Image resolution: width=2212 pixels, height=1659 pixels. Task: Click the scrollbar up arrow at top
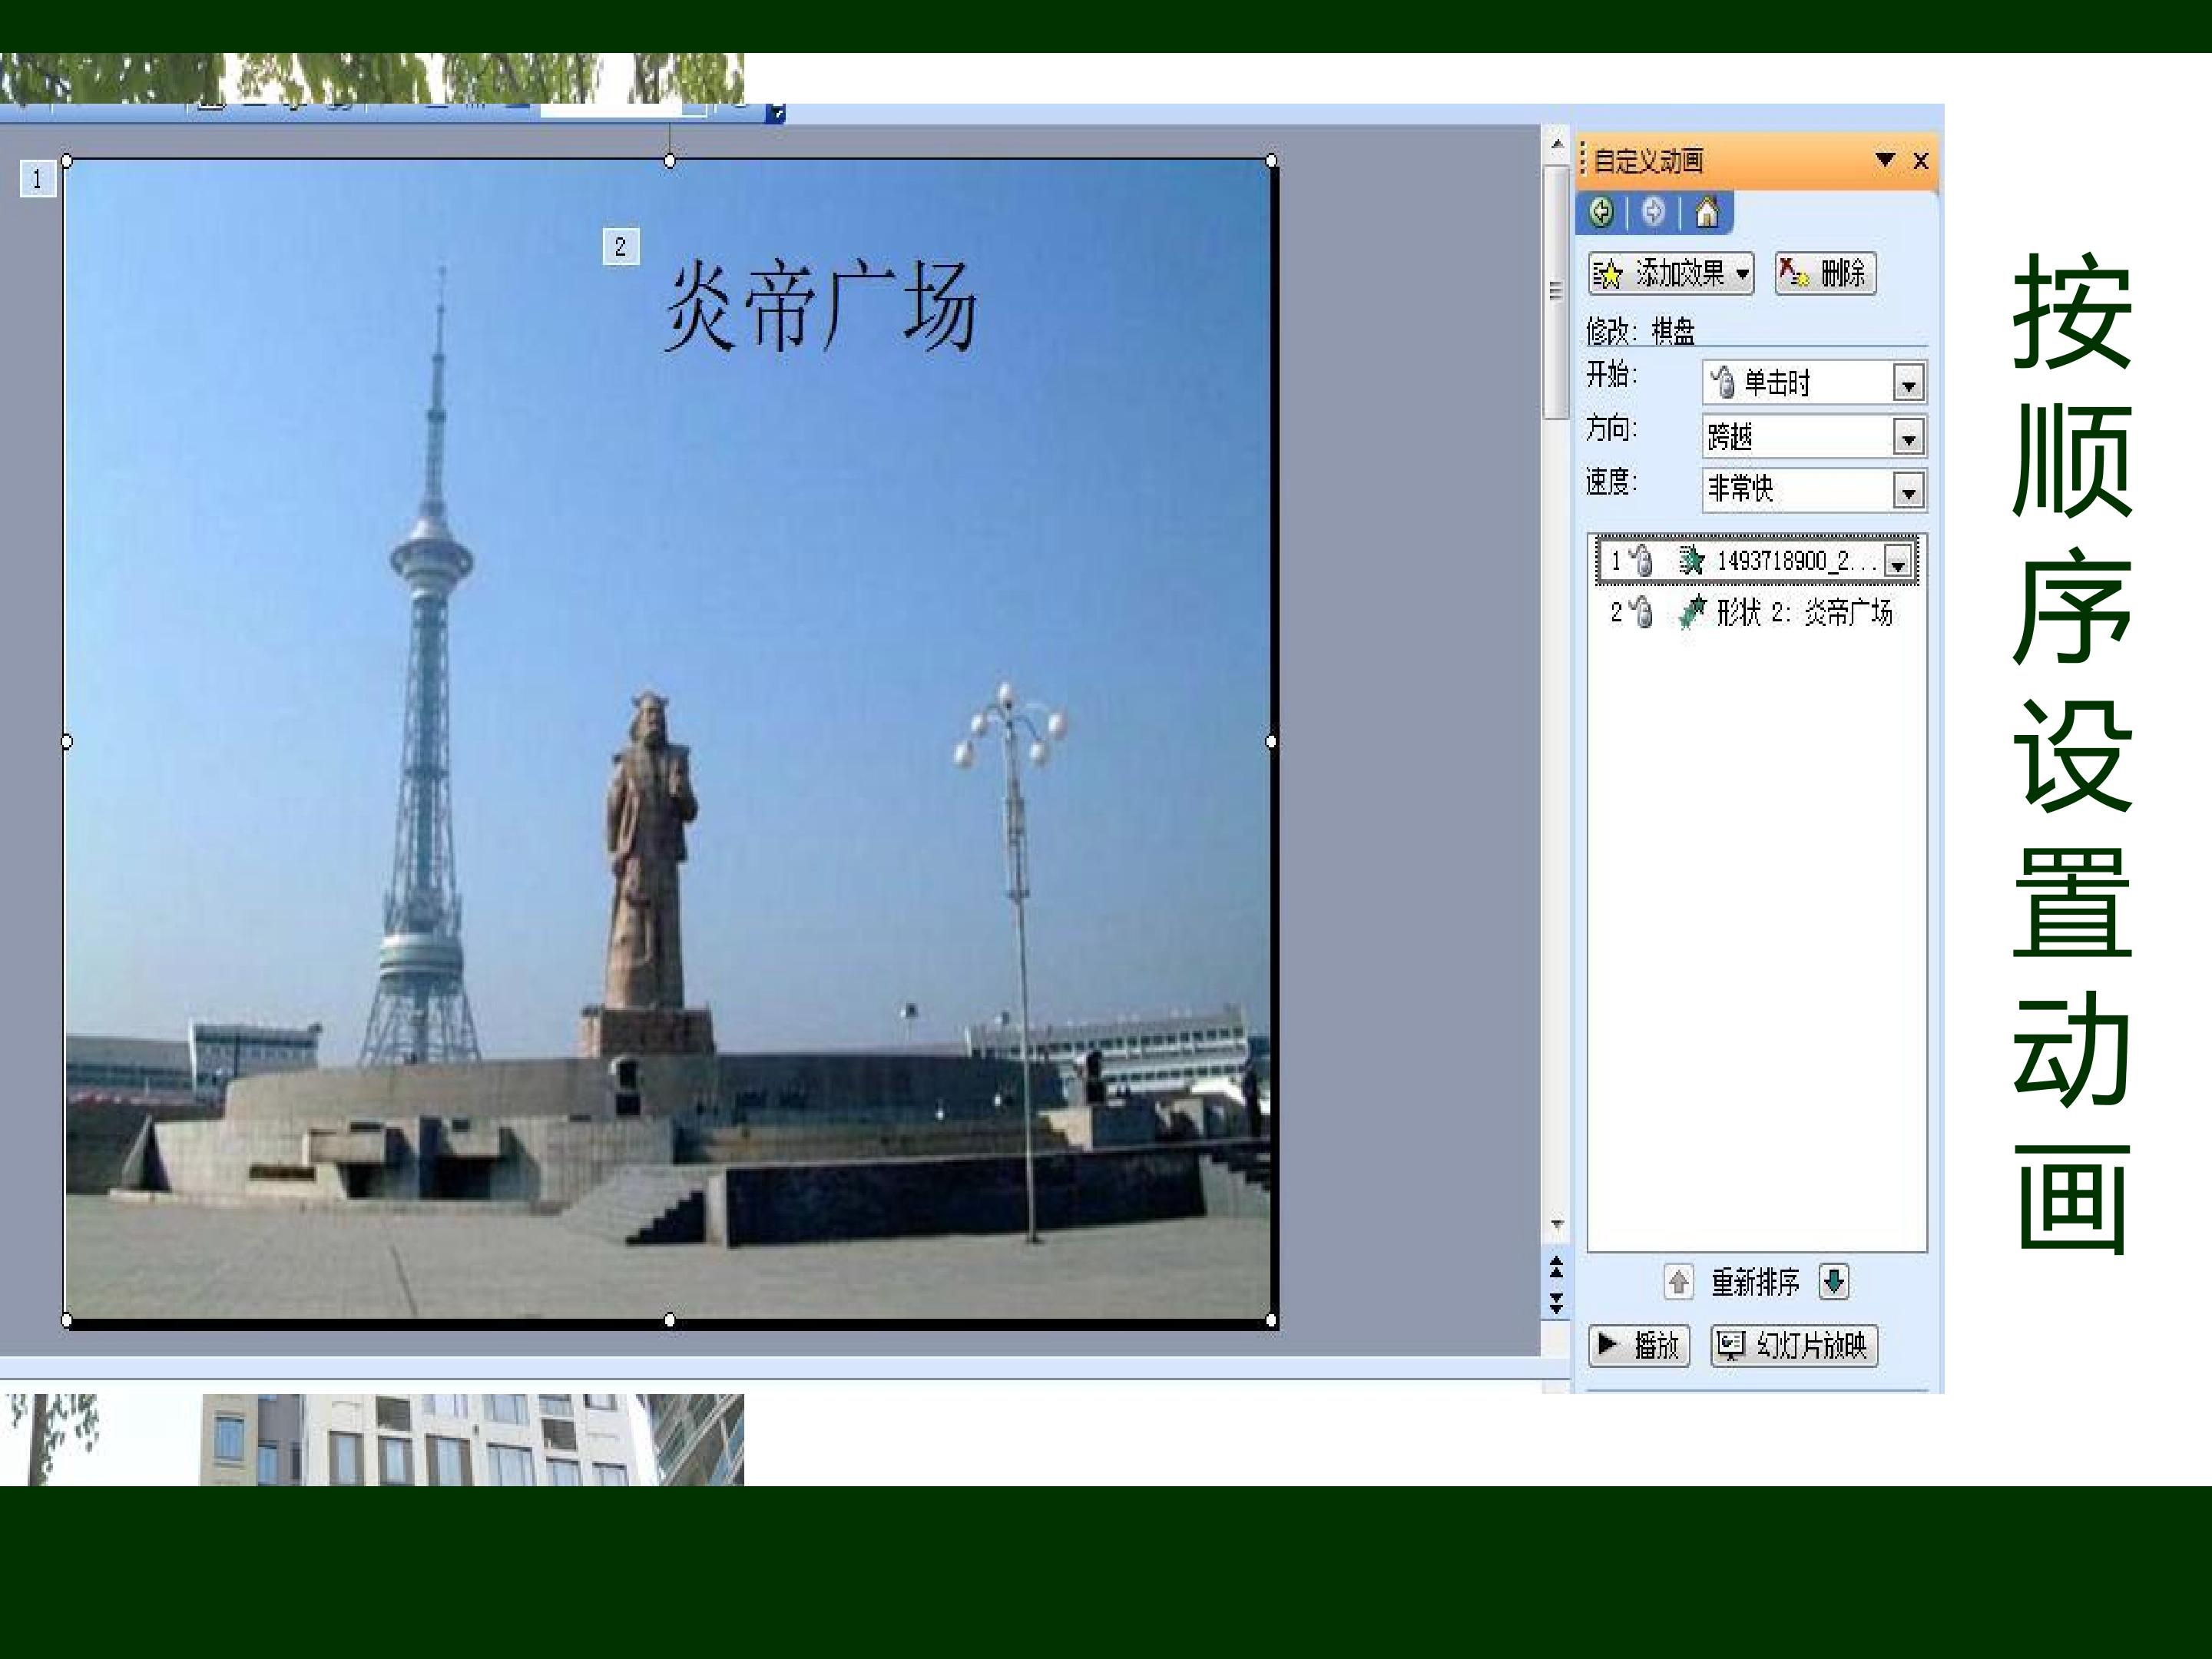point(1556,145)
